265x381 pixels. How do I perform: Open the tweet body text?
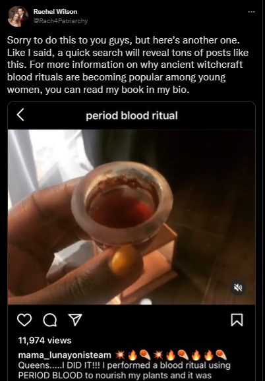128,65
